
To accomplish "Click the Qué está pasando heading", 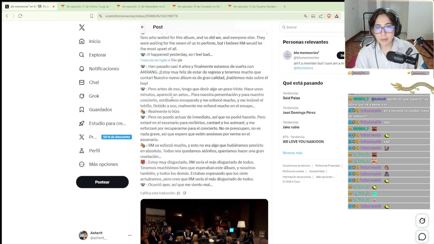I will pos(303,83).
